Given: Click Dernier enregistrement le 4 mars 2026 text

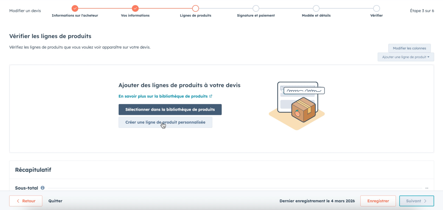Looking at the screenshot, I should (x=317, y=201).
